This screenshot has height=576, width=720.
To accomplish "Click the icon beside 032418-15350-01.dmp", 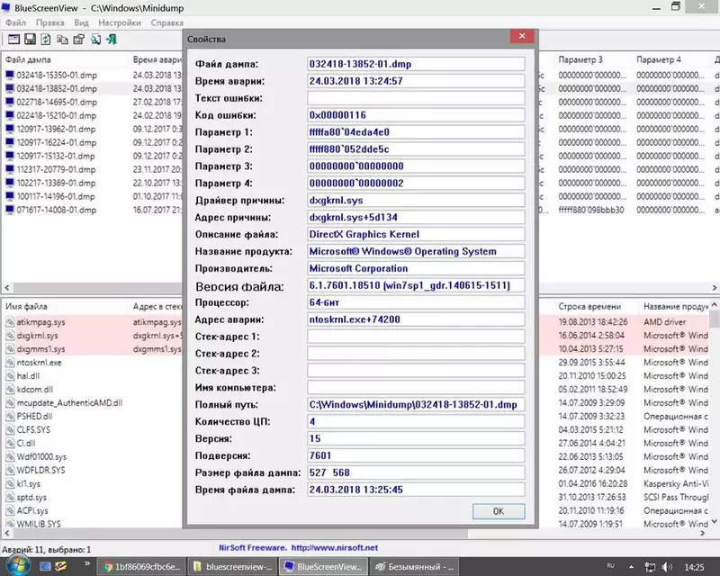I will pos(10,75).
